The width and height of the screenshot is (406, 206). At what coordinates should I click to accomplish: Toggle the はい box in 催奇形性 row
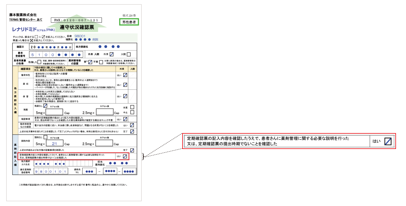tap(125, 75)
